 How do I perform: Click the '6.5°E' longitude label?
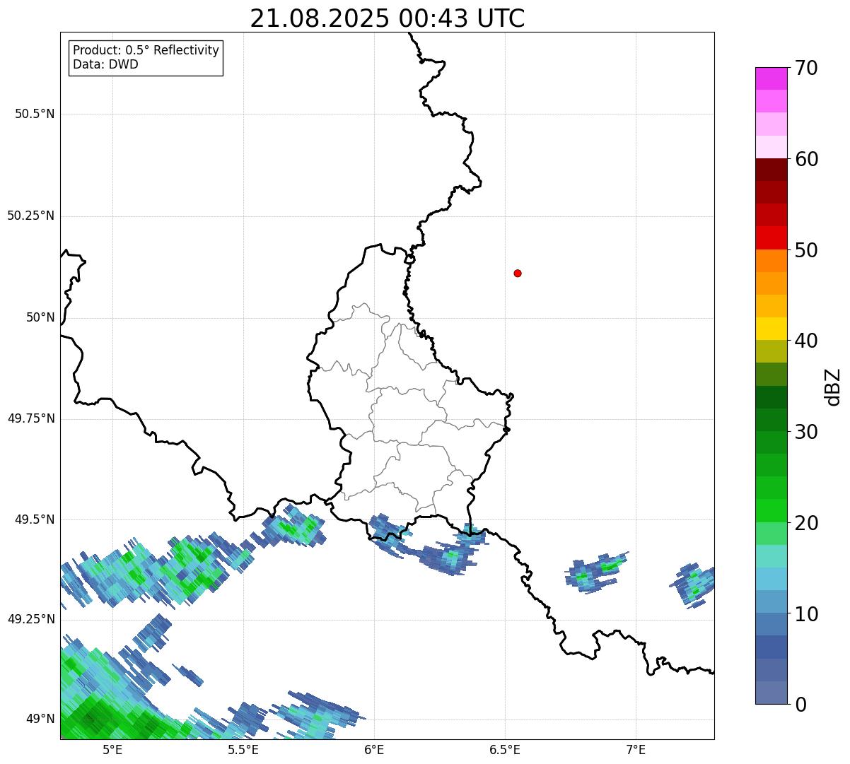[505, 749]
